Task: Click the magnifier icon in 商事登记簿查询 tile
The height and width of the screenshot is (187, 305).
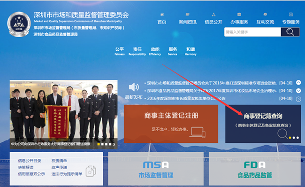Action: (x=282, y=134)
